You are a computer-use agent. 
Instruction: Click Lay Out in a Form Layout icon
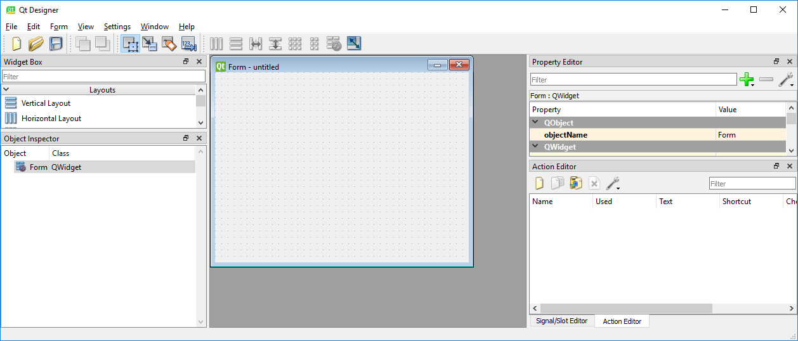314,44
